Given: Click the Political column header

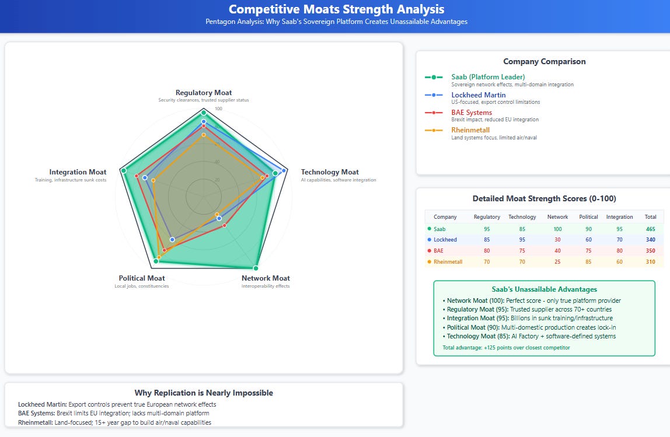Looking at the screenshot, I should point(588,217).
